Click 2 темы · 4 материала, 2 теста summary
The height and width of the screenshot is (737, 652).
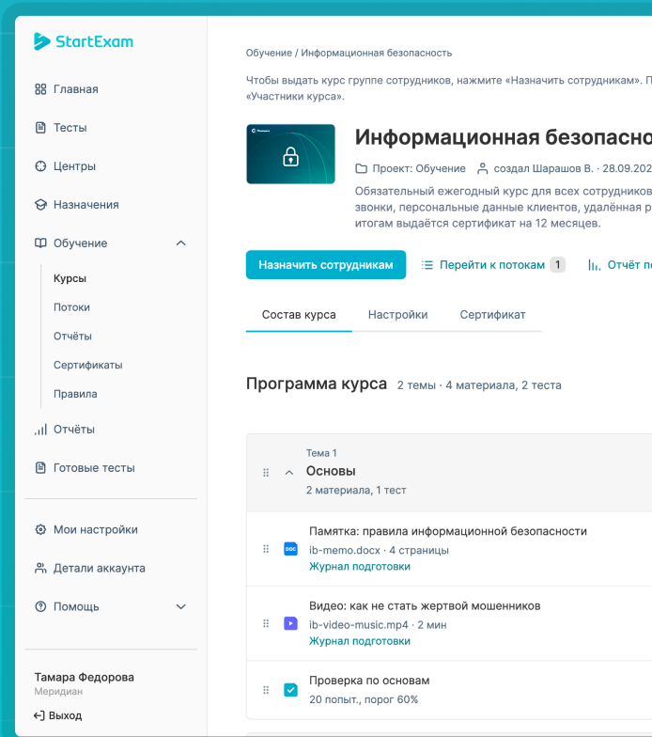(x=479, y=385)
